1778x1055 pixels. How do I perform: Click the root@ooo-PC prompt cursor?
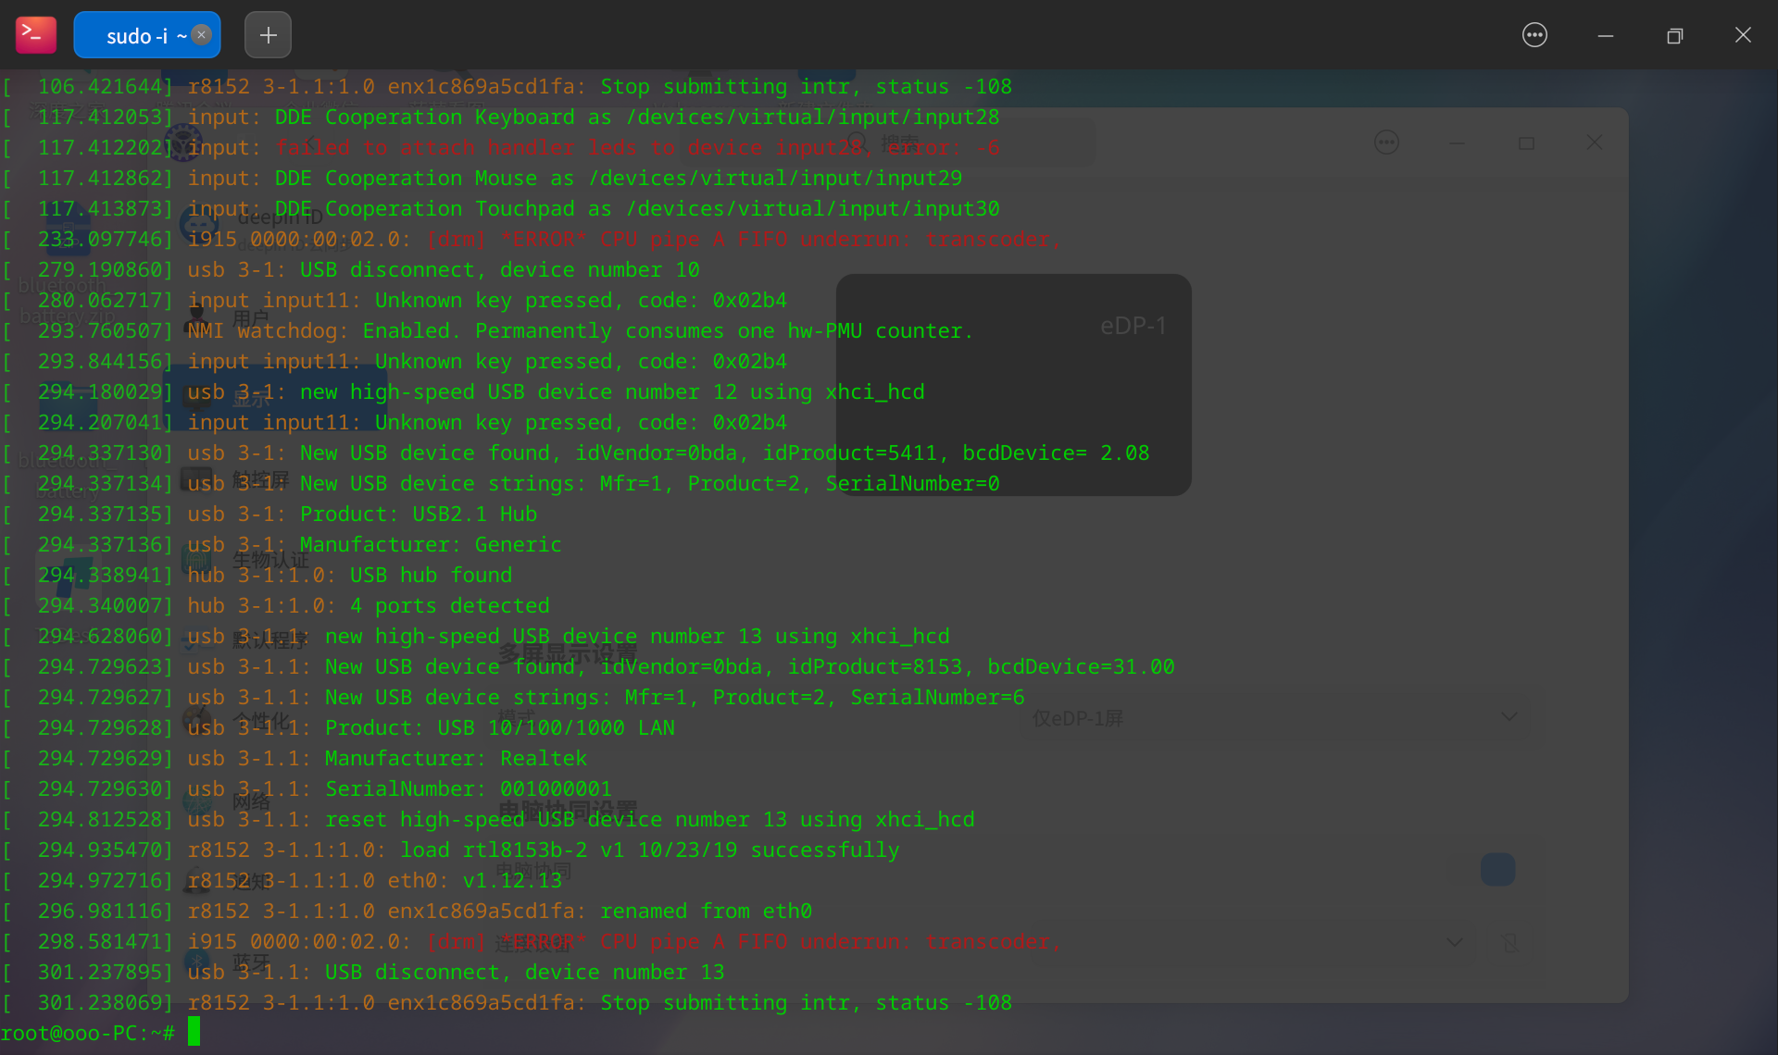click(x=194, y=1032)
